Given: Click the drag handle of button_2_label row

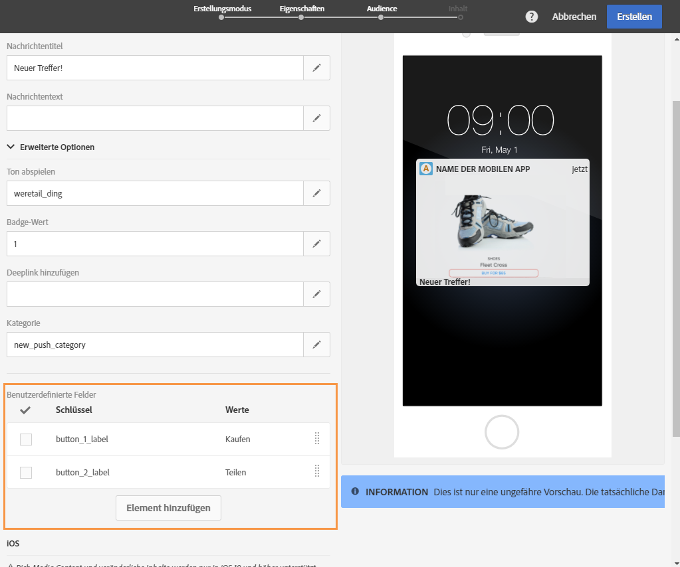Looking at the screenshot, I should 317,471.
